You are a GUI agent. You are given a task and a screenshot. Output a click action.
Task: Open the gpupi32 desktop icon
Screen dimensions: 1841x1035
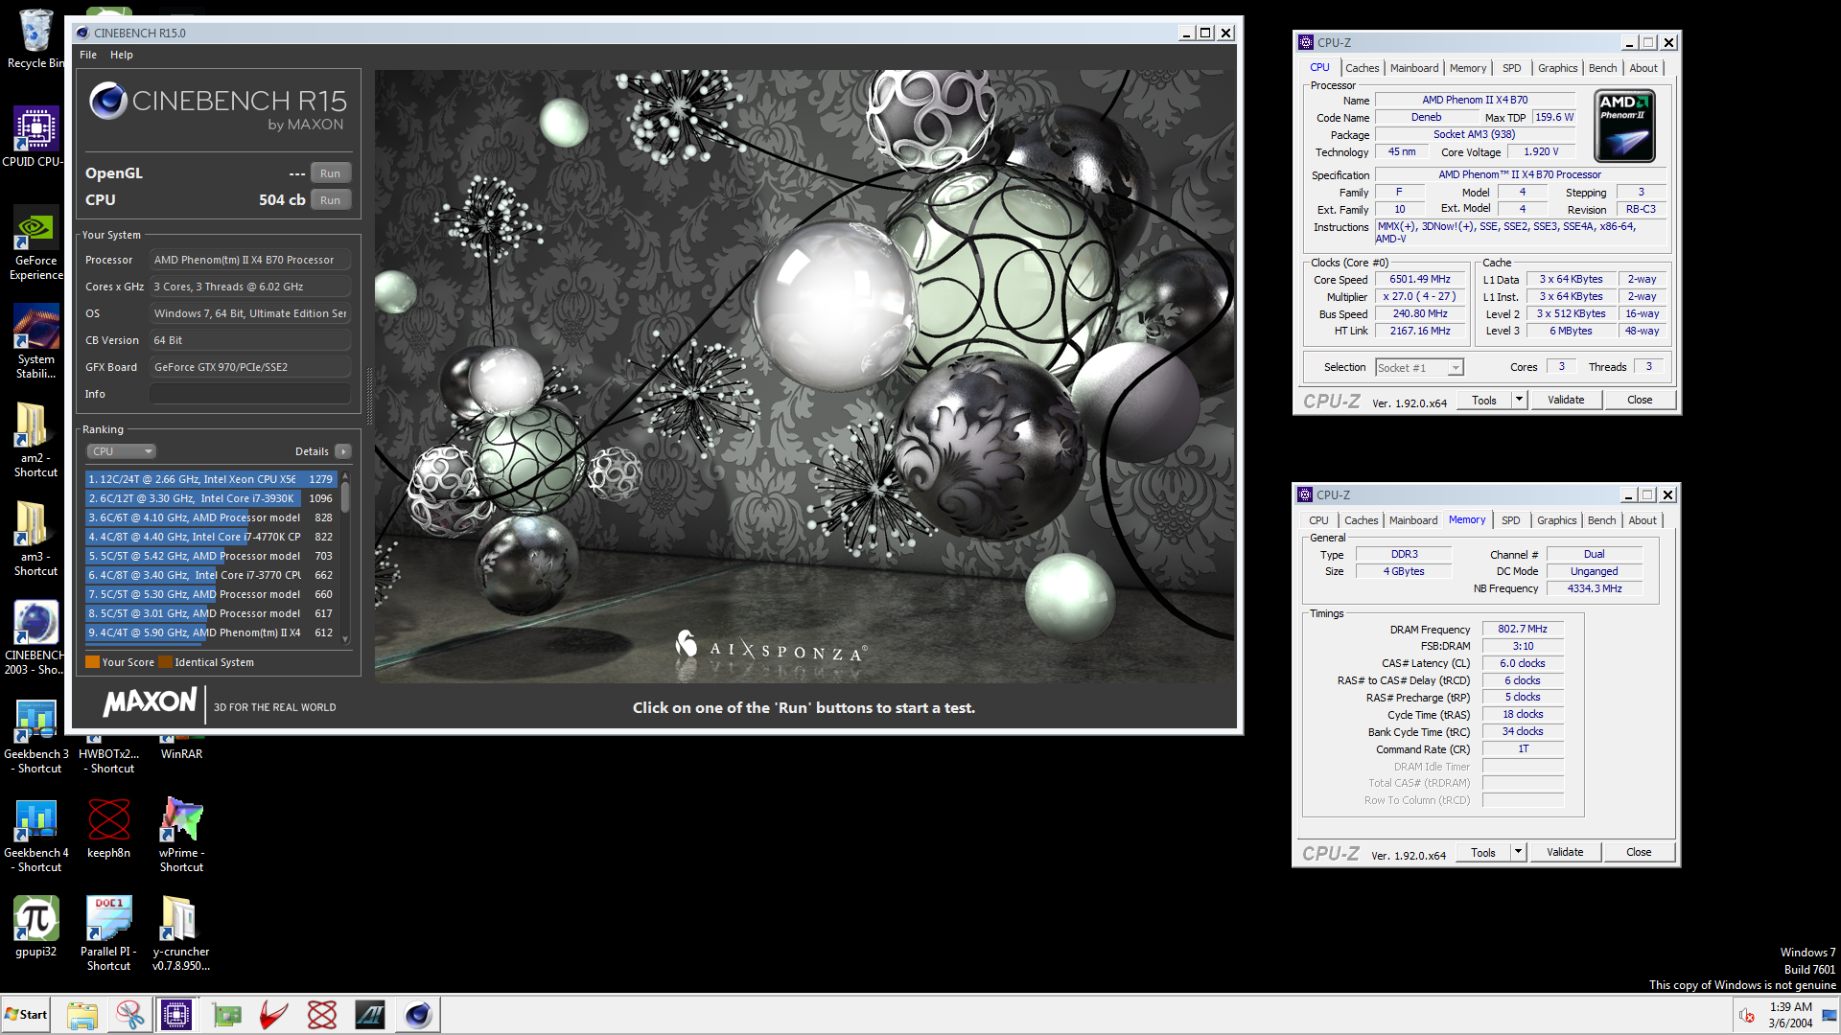click(x=35, y=927)
